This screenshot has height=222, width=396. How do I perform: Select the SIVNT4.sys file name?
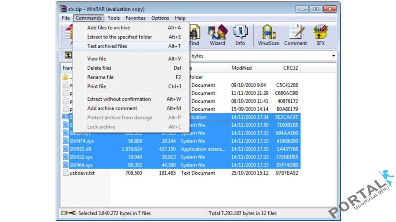point(82,141)
